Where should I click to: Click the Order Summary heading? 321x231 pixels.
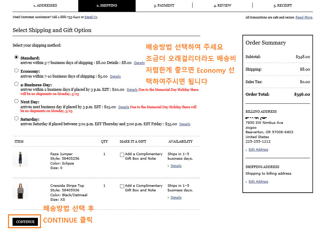click(x=266, y=42)
